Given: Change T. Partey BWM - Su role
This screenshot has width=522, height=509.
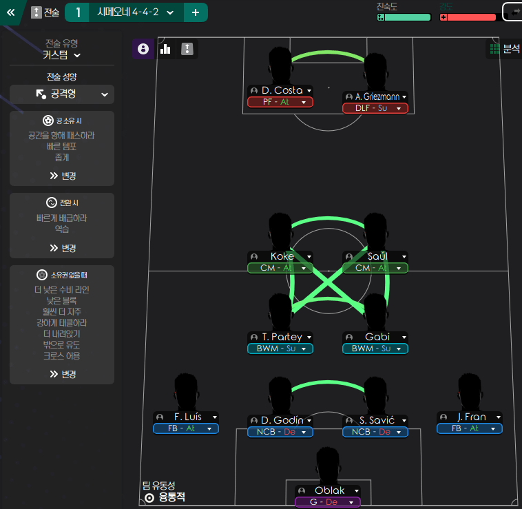Looking at the screenshot, I should [x=280, y=349].
